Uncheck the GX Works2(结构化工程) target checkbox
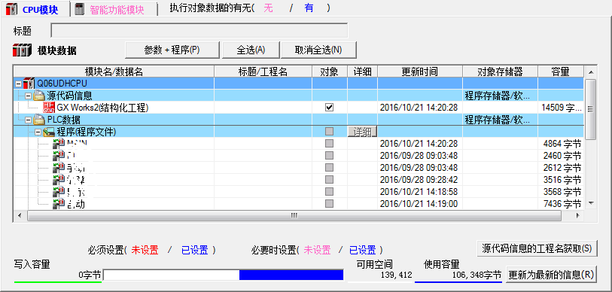Image resolution: width=612 pixels, height=292 pixels. click(x=330, y=108)
